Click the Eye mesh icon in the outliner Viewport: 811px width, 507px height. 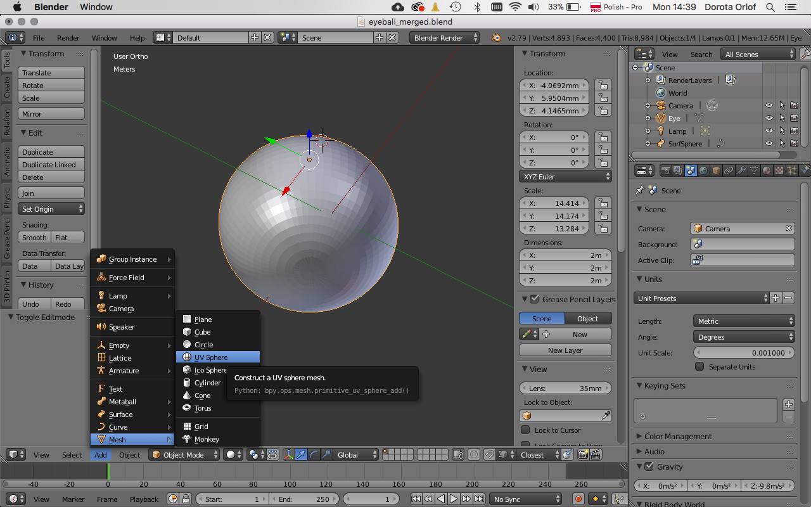point(661,119)
